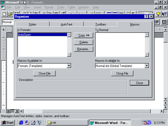The height and width of the screenshot is (126, 168).
Task: Launch Internet Explorer from the quick launch bar
Action: pyautogui.click(x=21, y=123)
